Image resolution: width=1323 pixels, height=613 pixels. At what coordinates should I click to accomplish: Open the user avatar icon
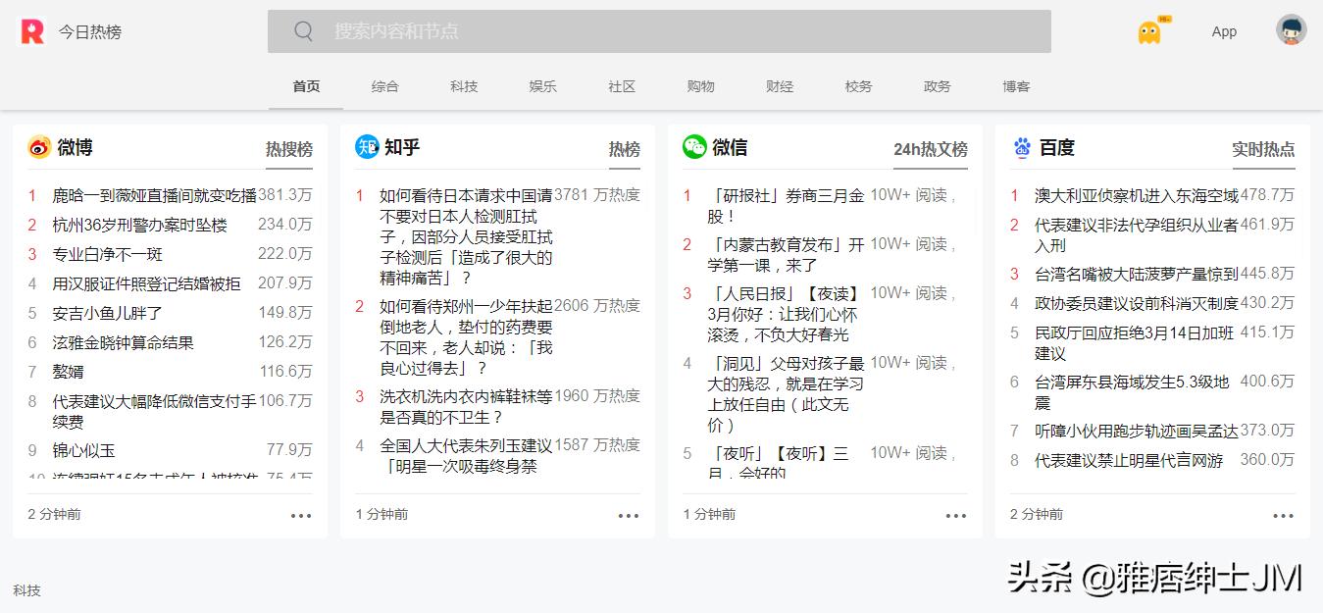(x=1292, y=29)
